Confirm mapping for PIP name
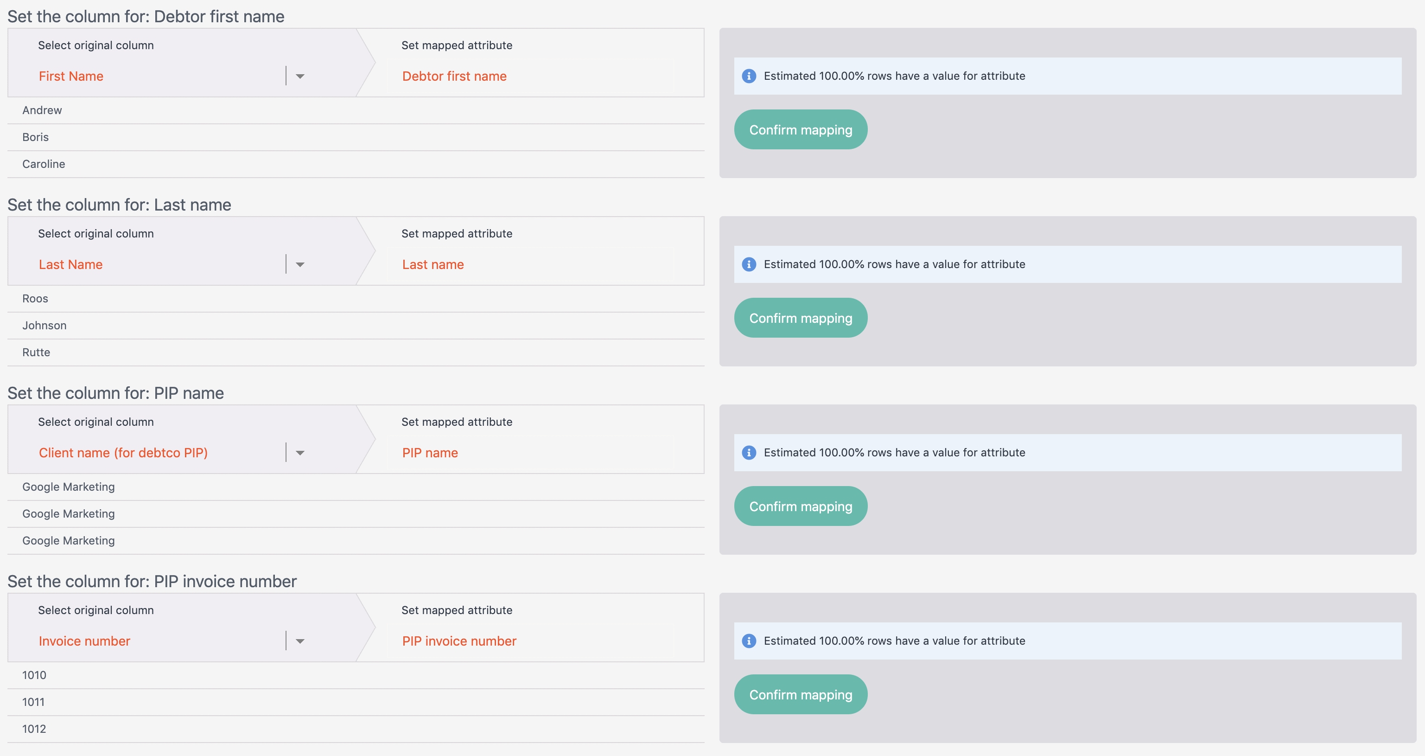1425x756 pixels. pos(800,506)
